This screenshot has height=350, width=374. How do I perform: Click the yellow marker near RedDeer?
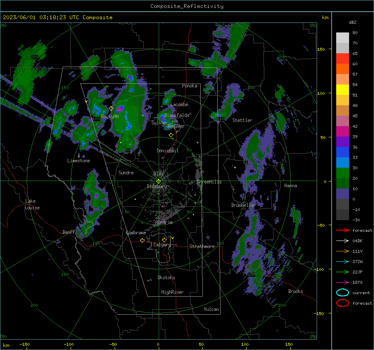coord(171,135)
